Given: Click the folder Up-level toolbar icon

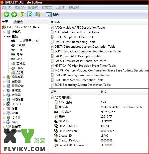Looking at the screenshot, I should (22, 14).
